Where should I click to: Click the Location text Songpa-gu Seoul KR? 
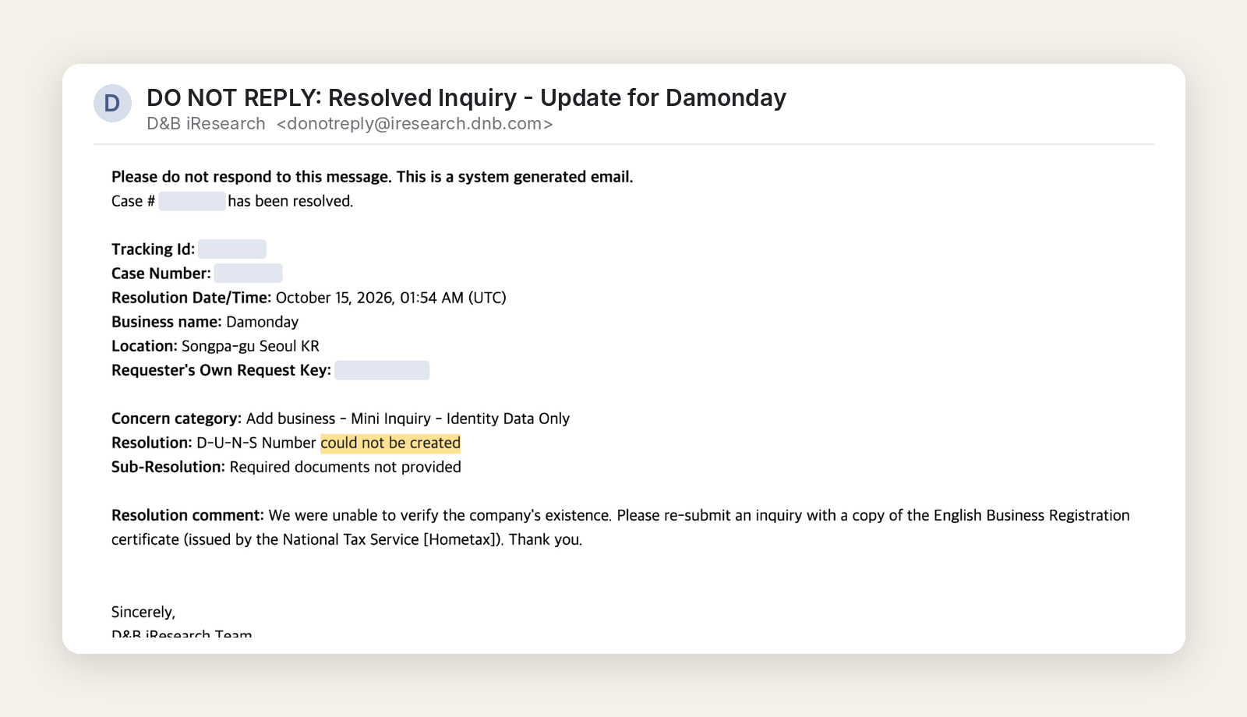pos(250,346)
